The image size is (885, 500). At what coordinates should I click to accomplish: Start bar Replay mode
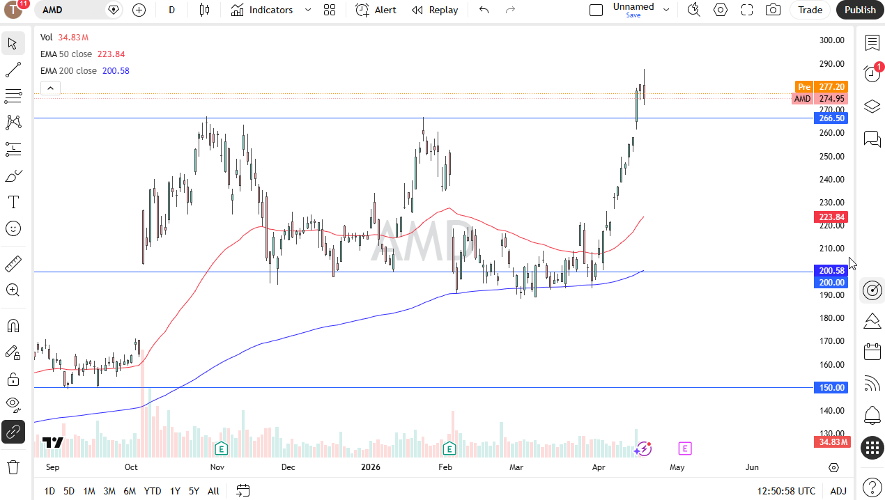(435, 10)
